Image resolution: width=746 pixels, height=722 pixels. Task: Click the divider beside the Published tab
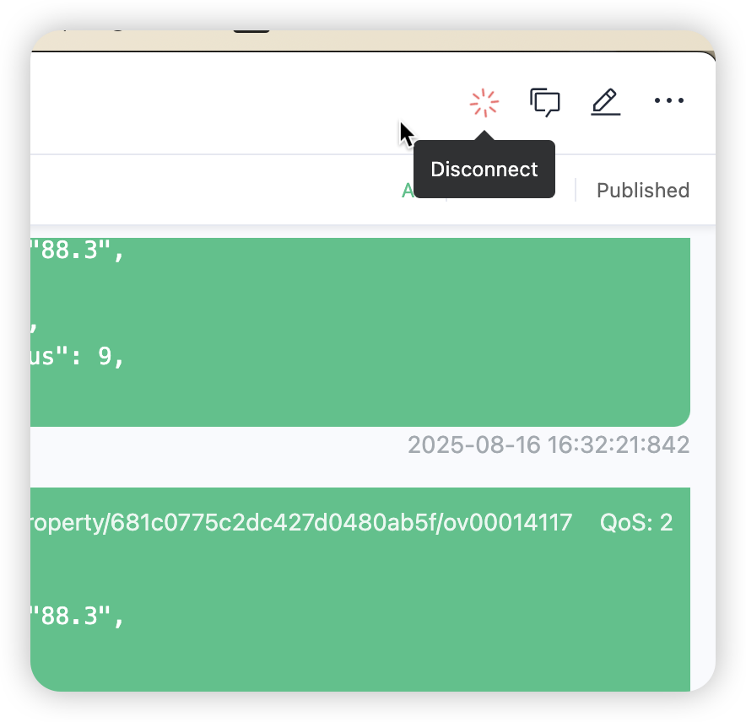576,190
